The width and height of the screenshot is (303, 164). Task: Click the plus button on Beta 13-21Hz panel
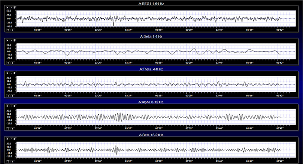[x=8, y=139]
